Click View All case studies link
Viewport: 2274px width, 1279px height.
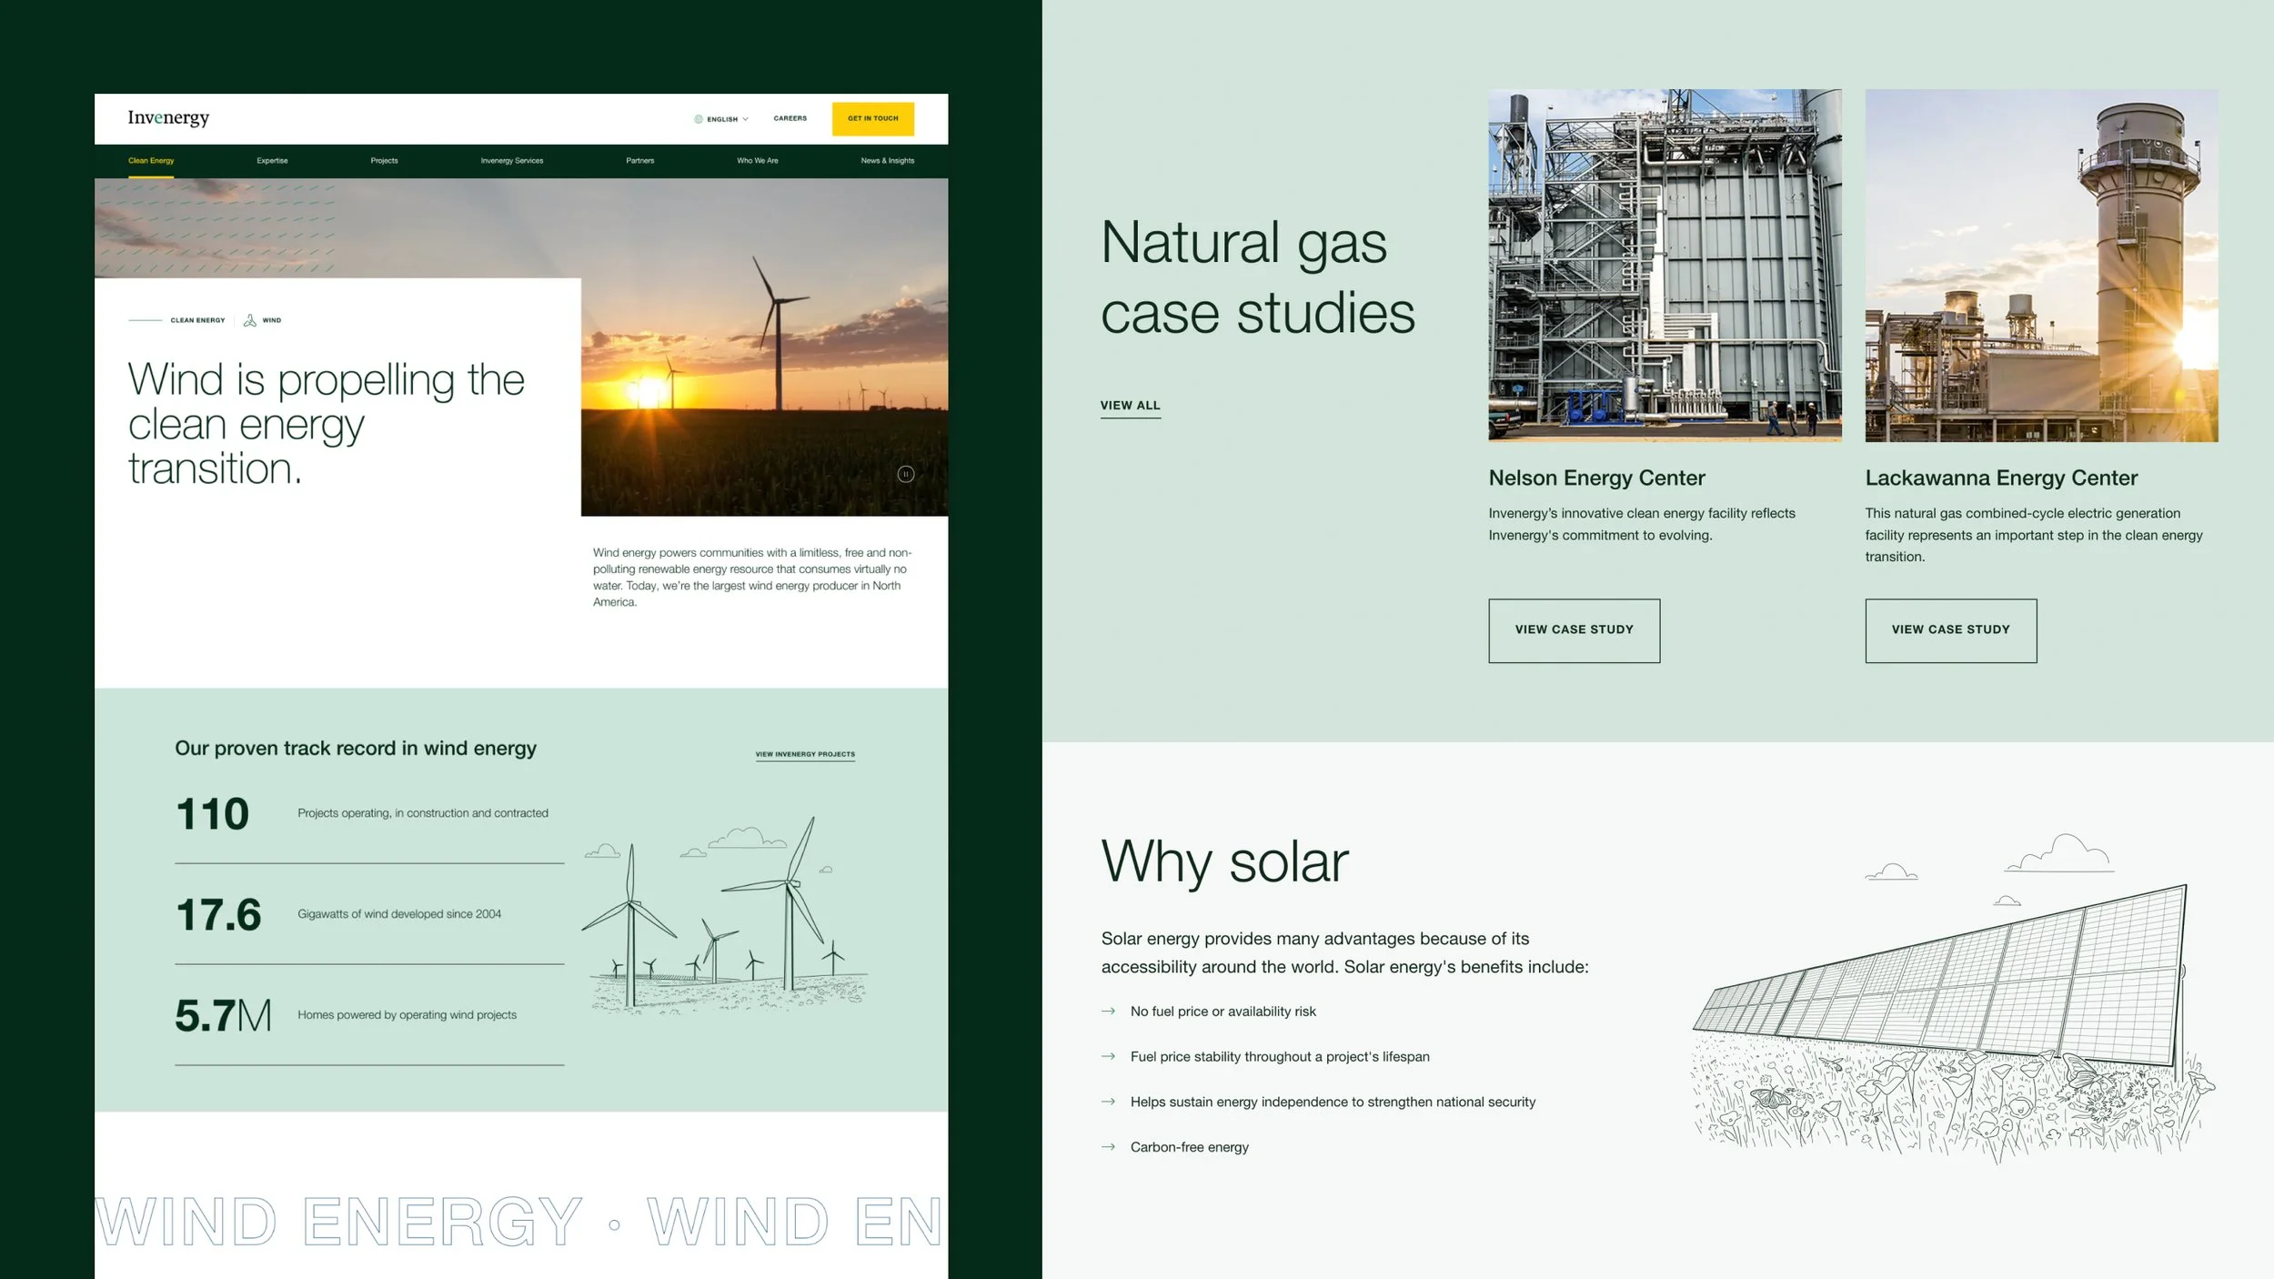click(x=1130, y=406)
